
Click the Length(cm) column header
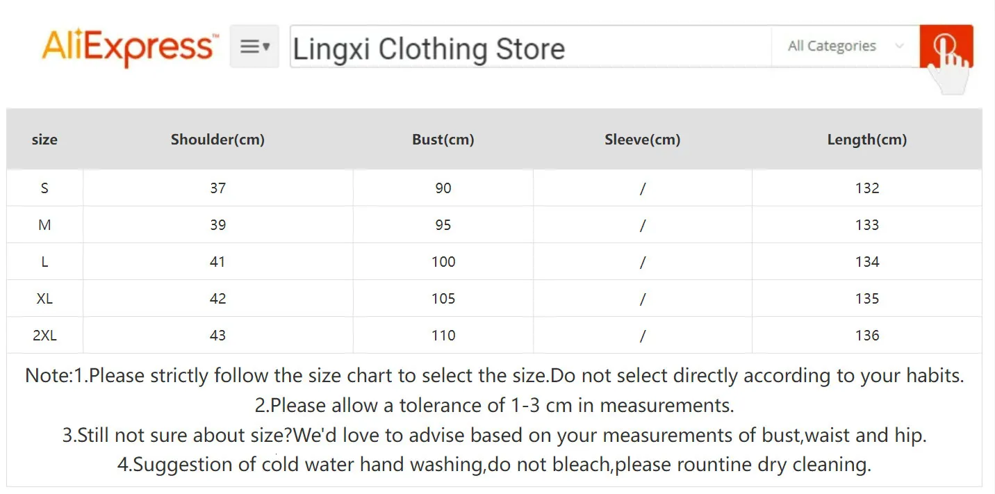point(866,140)
